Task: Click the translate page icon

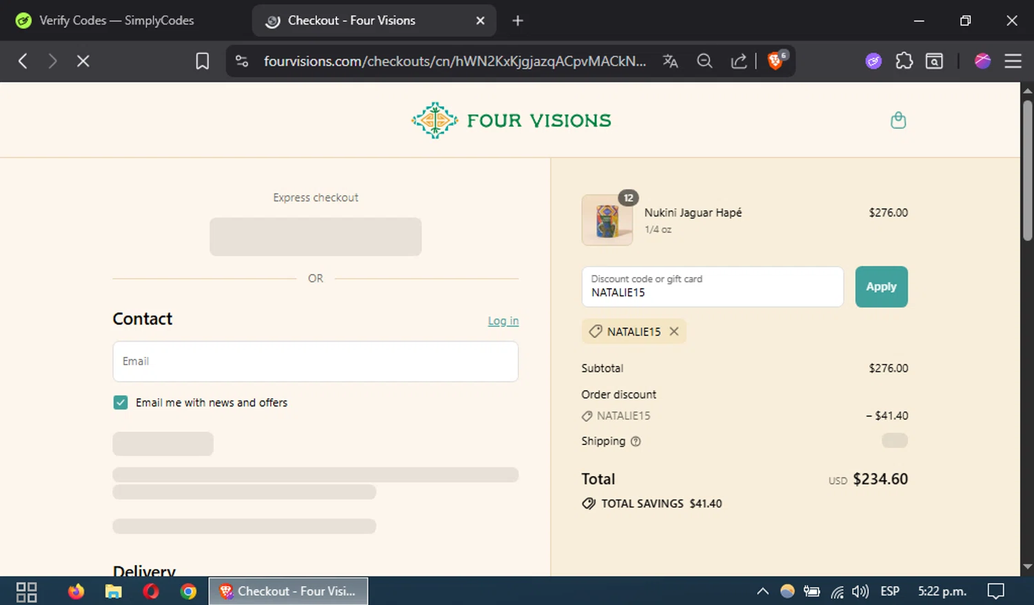Action: (x=670, y=61)
